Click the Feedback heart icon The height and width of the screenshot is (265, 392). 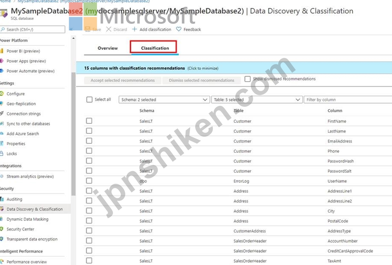[x=179, y=29]
